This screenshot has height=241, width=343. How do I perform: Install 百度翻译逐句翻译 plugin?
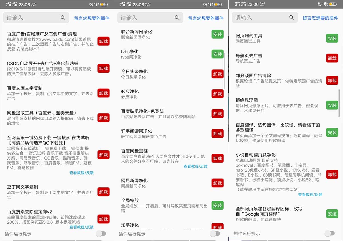(x=332, y=133)
